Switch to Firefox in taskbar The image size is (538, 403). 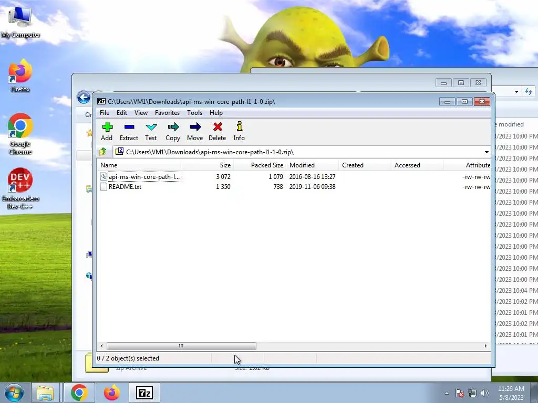pyautogui.click(x=112, y=393)
